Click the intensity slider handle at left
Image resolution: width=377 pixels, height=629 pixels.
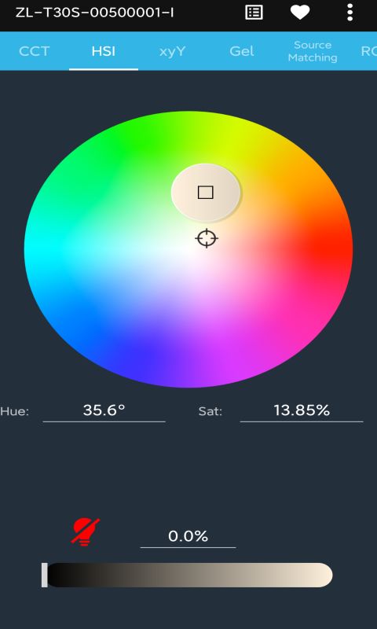coord(45,575)
